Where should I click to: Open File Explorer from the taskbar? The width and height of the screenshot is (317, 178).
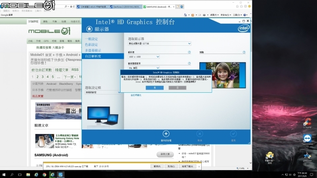[28, 174]
